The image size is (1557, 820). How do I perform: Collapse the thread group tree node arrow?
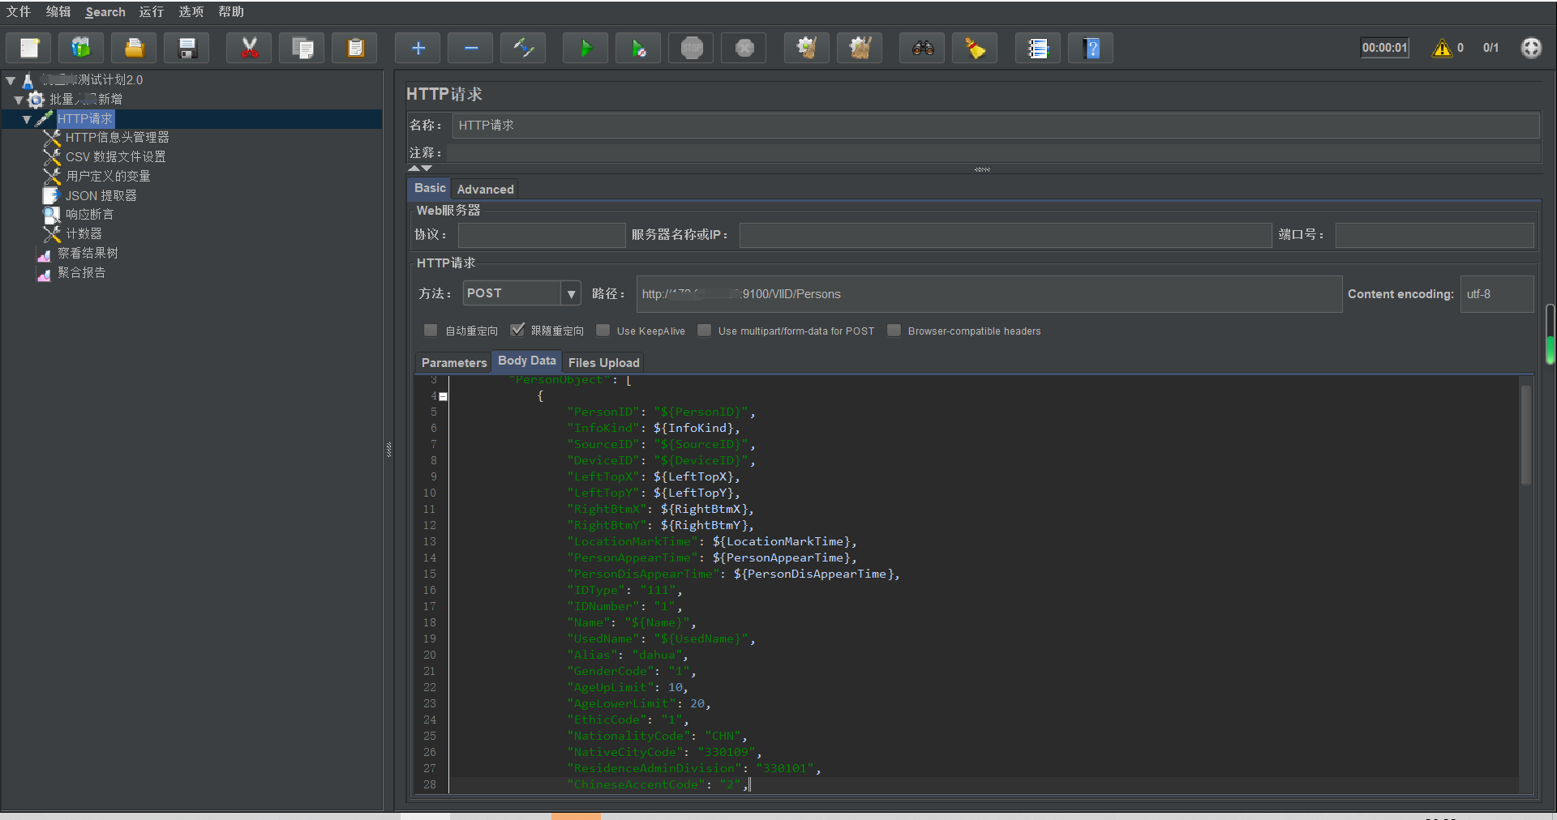point(18,100)
